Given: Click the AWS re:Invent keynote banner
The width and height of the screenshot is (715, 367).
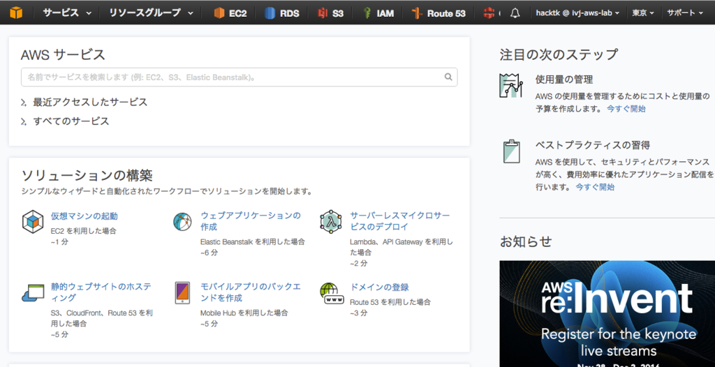Looking at the screenshot, I should pos(607,314).
